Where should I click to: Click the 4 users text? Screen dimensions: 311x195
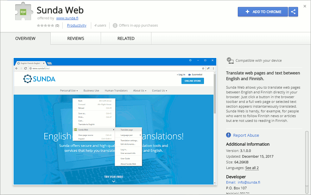point(100,25)
